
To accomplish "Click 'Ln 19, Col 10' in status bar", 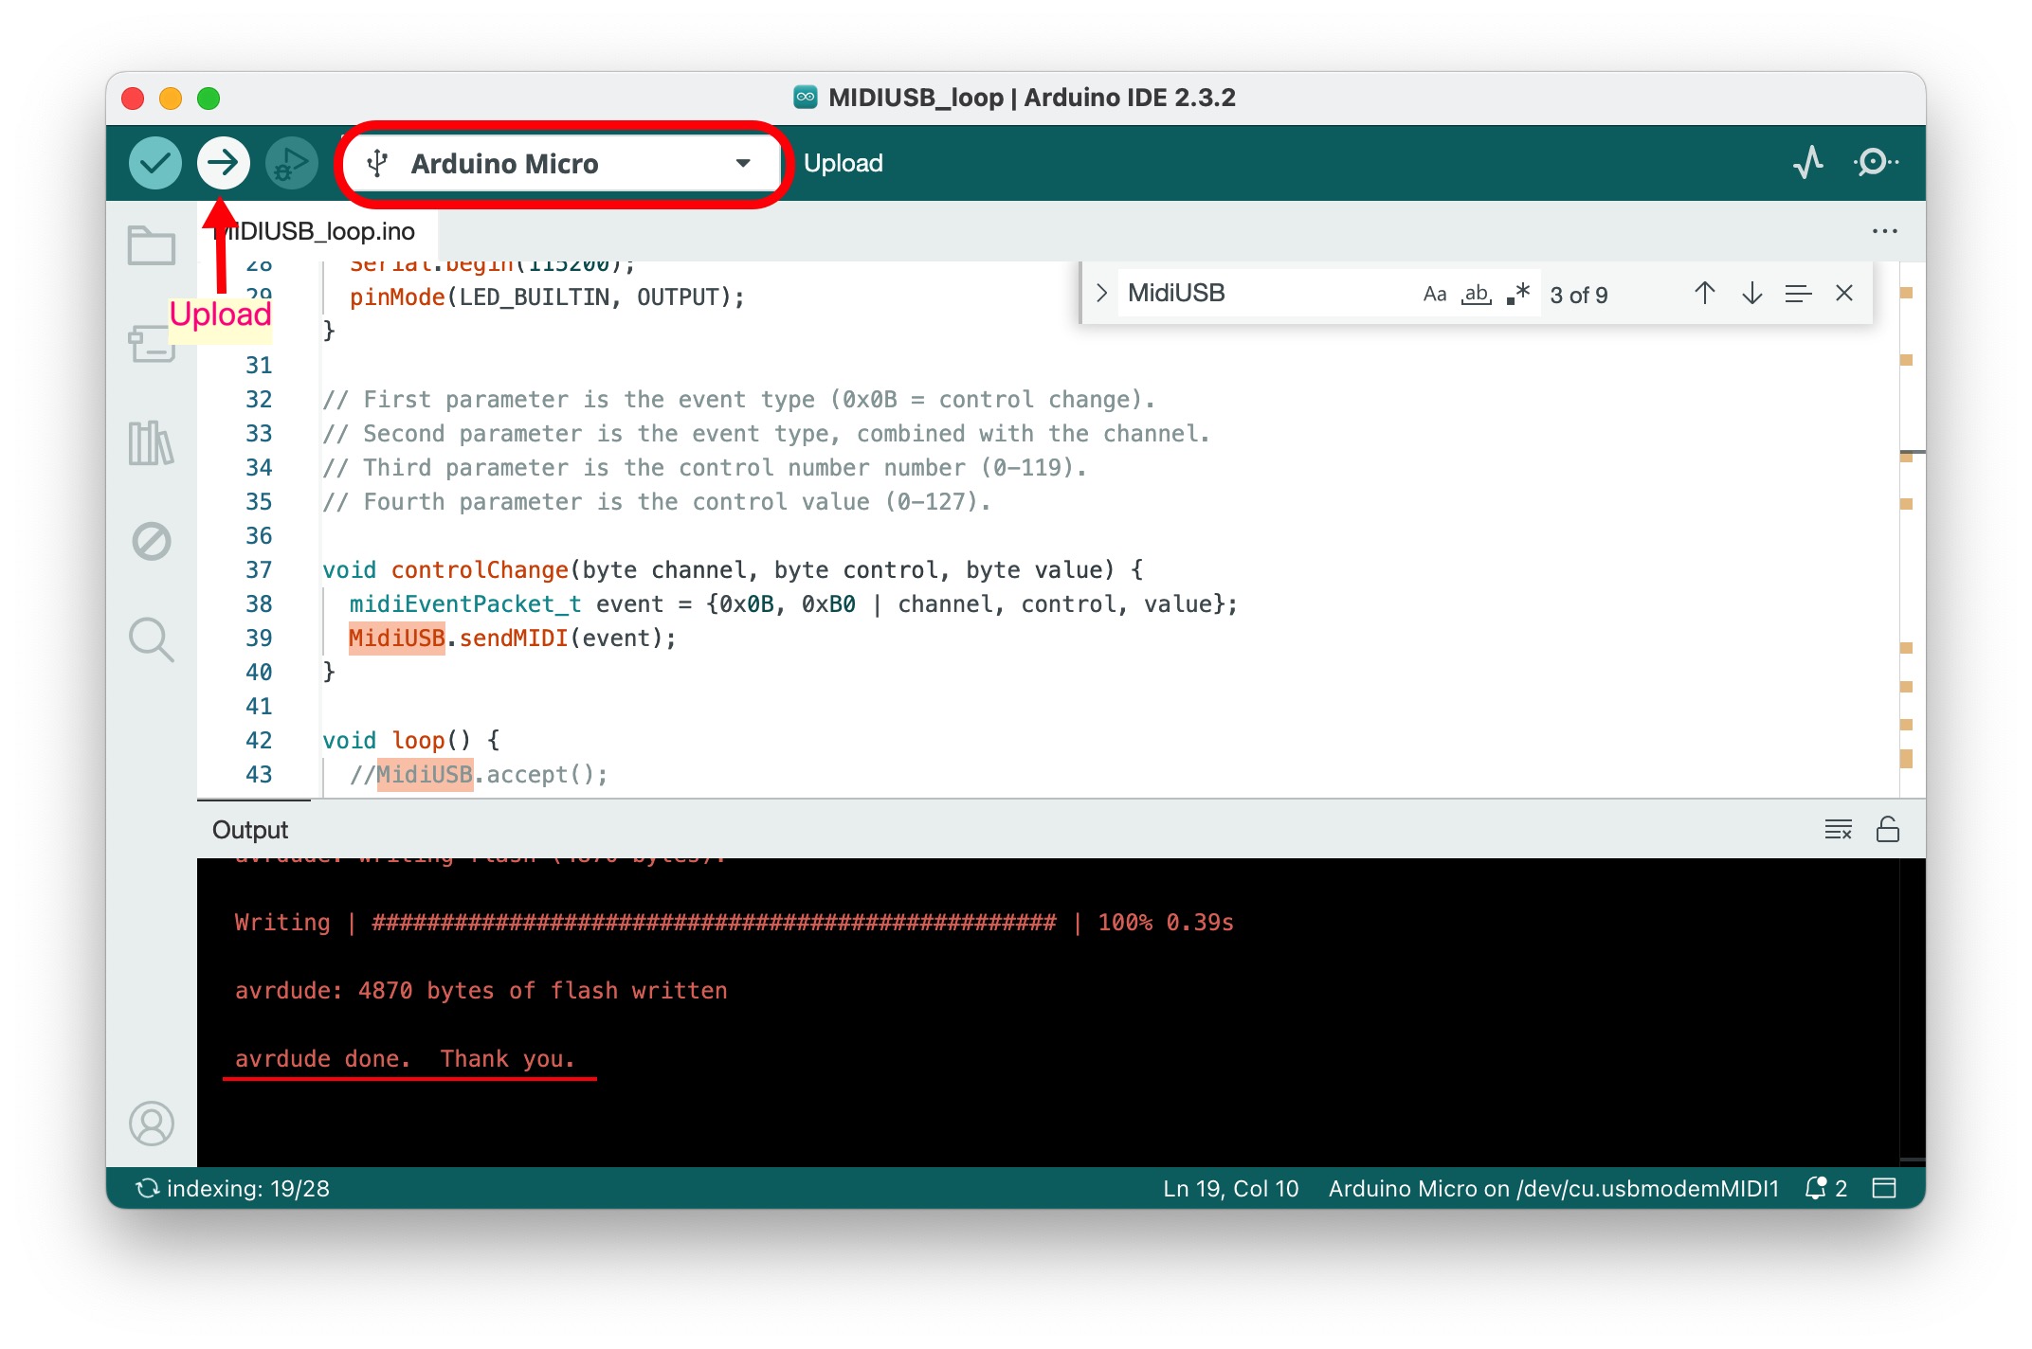I will click(x=1230, y=1188).
